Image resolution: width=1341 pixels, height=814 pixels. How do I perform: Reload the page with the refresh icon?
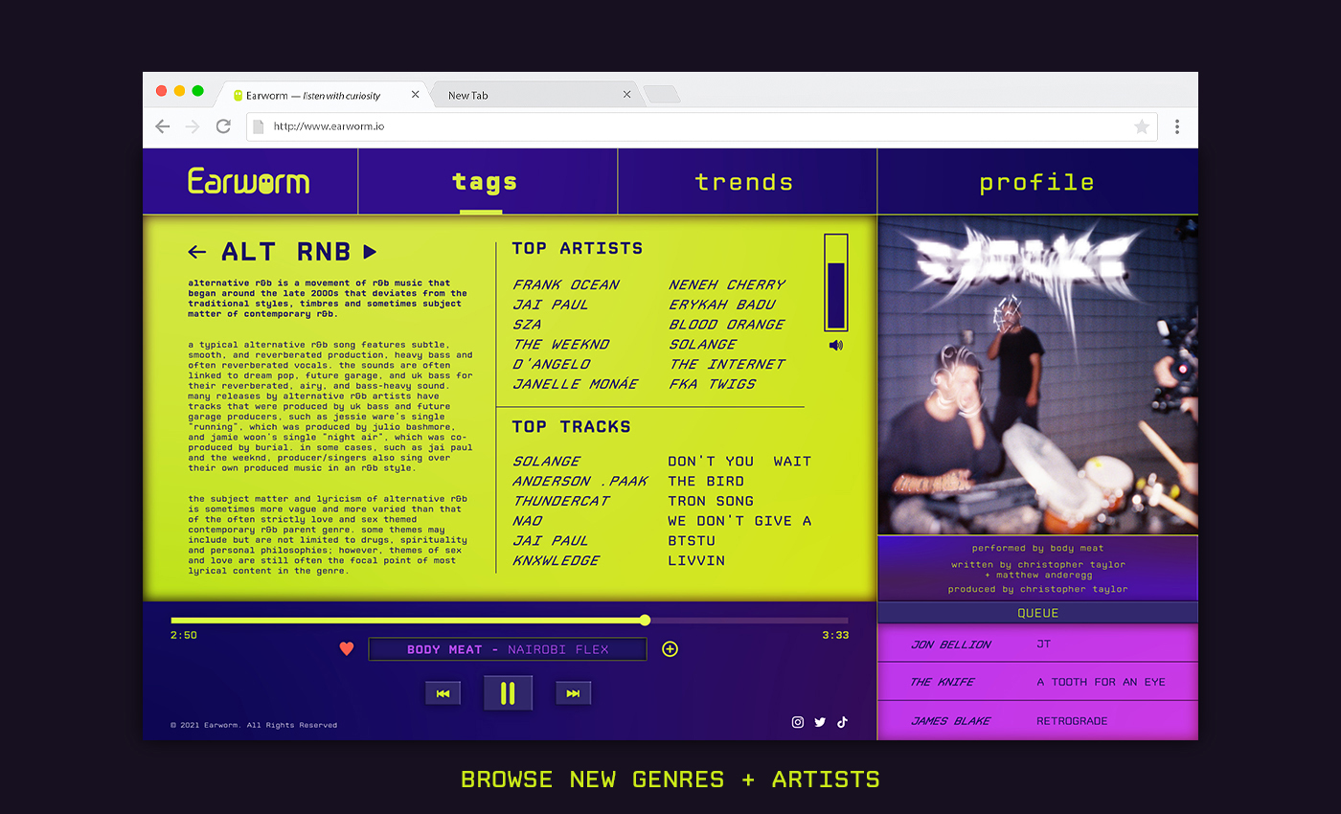coord(223,126)
